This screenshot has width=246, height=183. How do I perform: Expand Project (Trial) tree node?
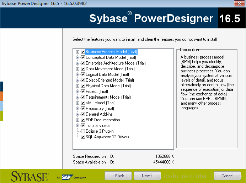pos(77,91)
